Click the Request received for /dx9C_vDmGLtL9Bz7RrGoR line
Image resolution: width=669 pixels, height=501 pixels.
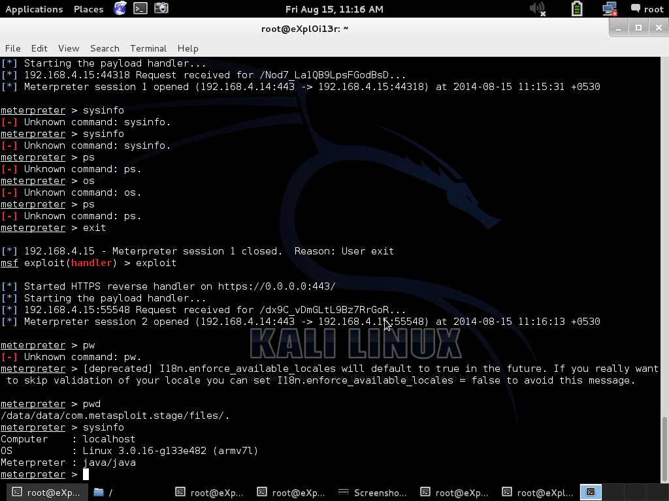point(203,310)
